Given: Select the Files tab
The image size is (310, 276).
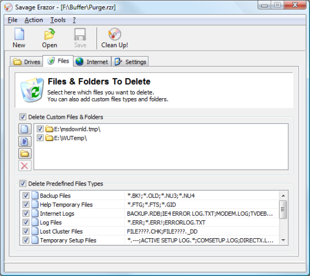Looking at the screenshot, I should pyautogui.click(x=58, y=61).
